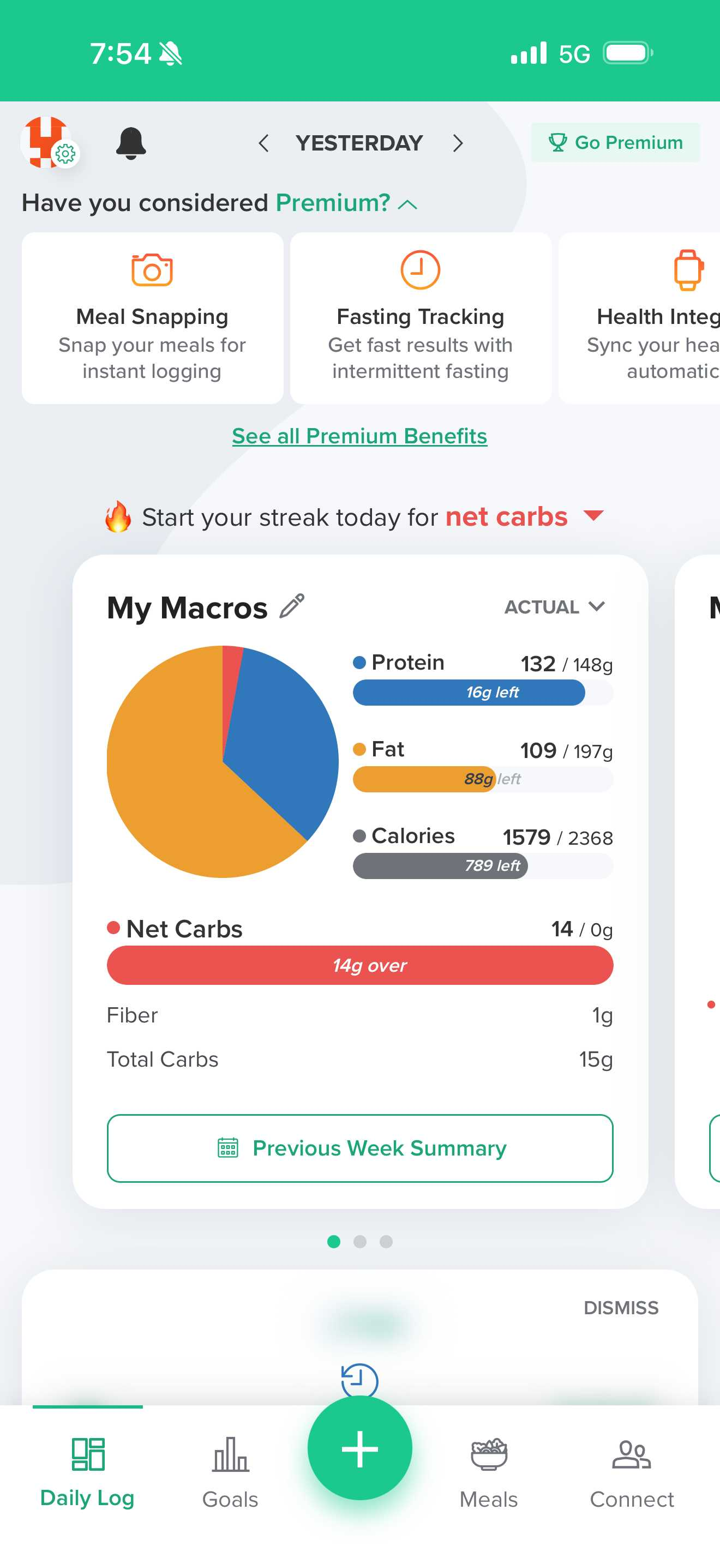
Task: Open profile avatar settings
Action: [x=49, y=143]
